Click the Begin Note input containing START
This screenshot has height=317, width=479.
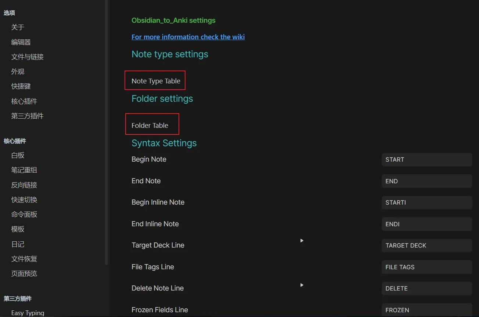point(427,159)
